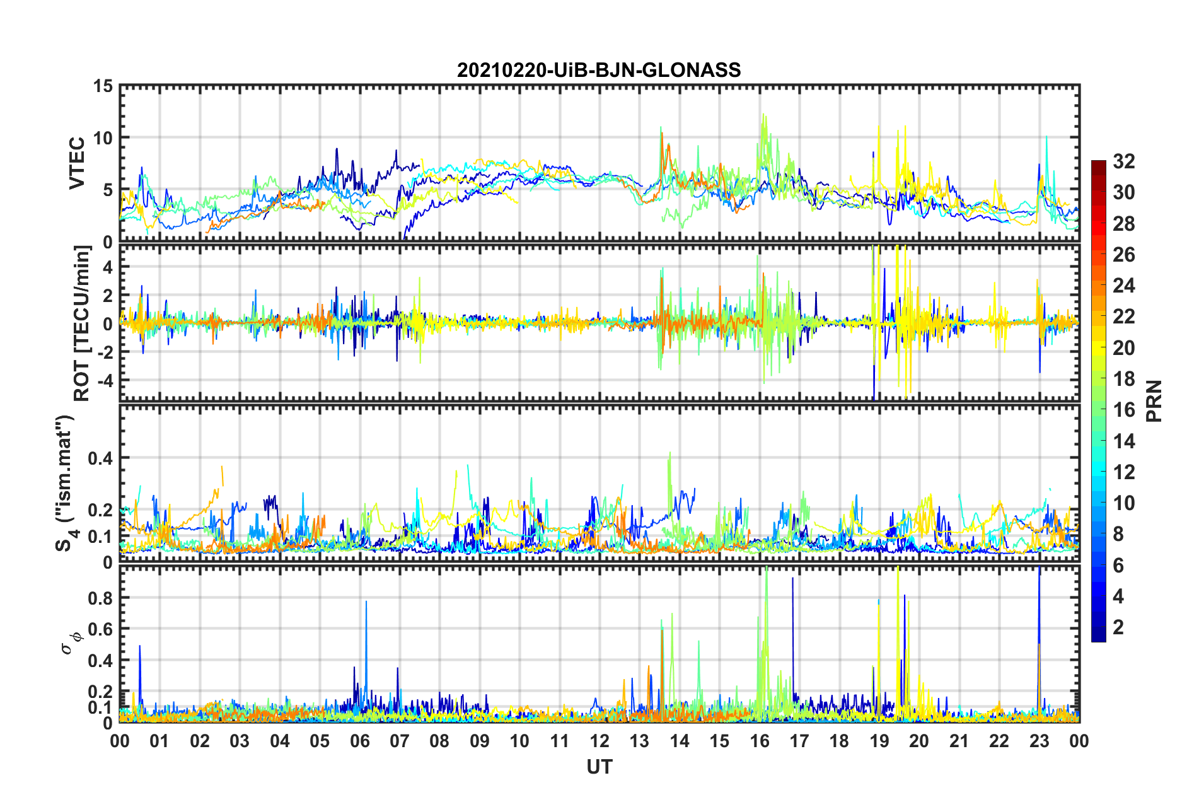Click the UT x-axis label

pos(599,767)
